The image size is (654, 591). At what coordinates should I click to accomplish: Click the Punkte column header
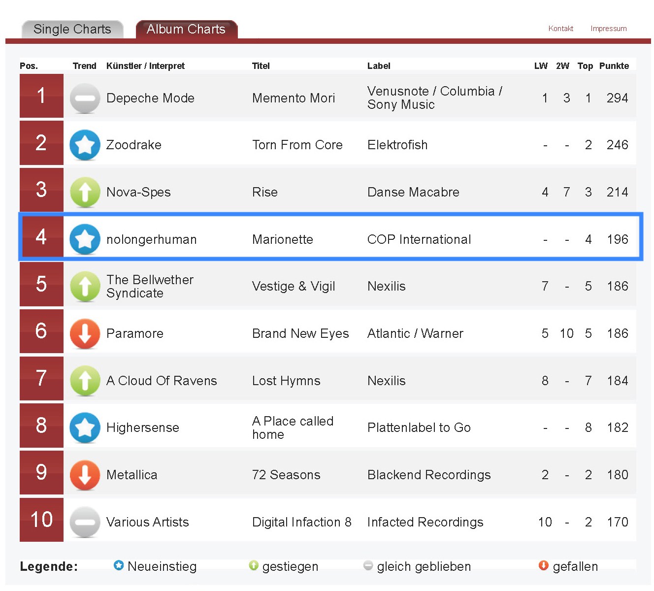click(614, 66)
